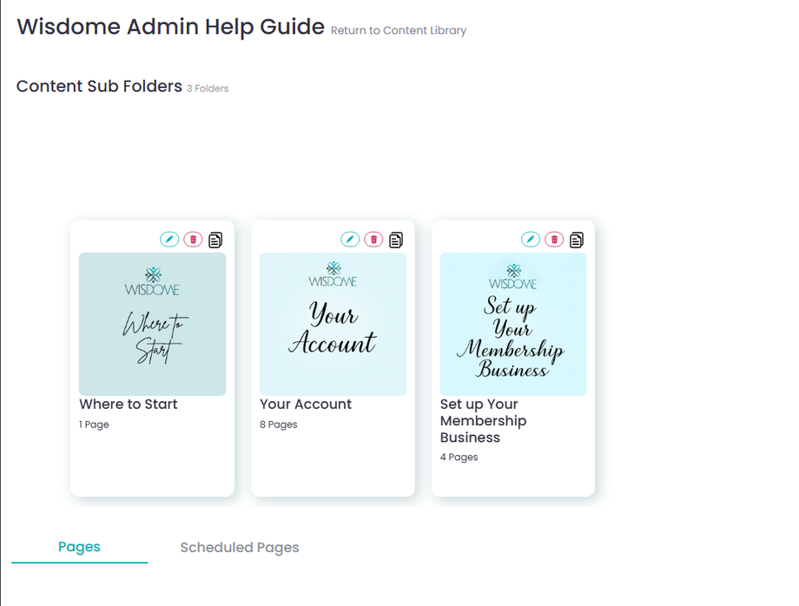Viewport: 799px width, 606px height.
Task: Open the Scheduled Pages tab
Action: (240, 548)
